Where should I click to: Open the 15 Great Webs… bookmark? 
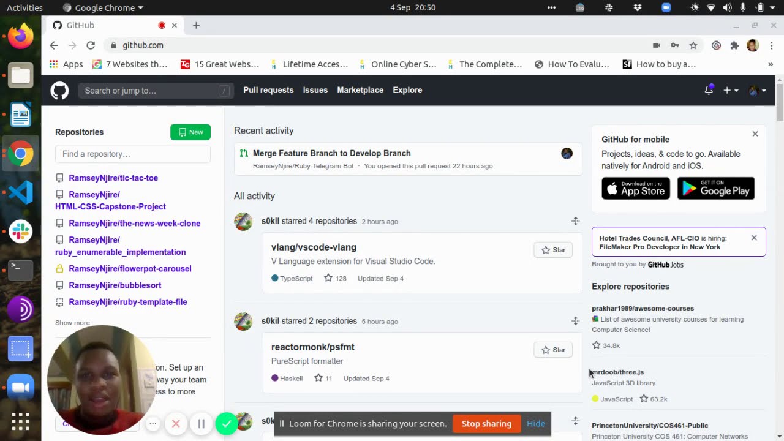[x=220, y=64]
